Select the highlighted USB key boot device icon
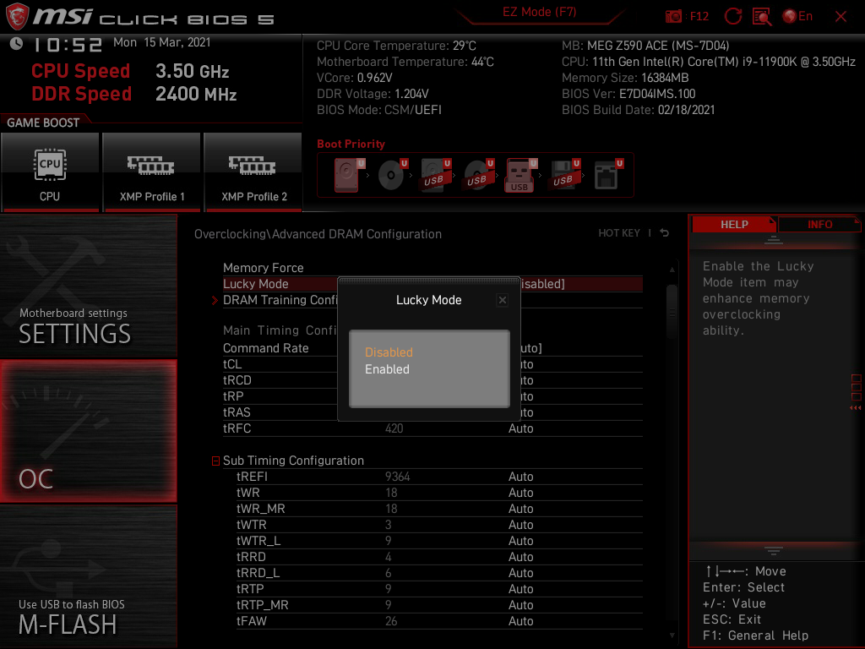865x649 pixels. pos(520,176)
